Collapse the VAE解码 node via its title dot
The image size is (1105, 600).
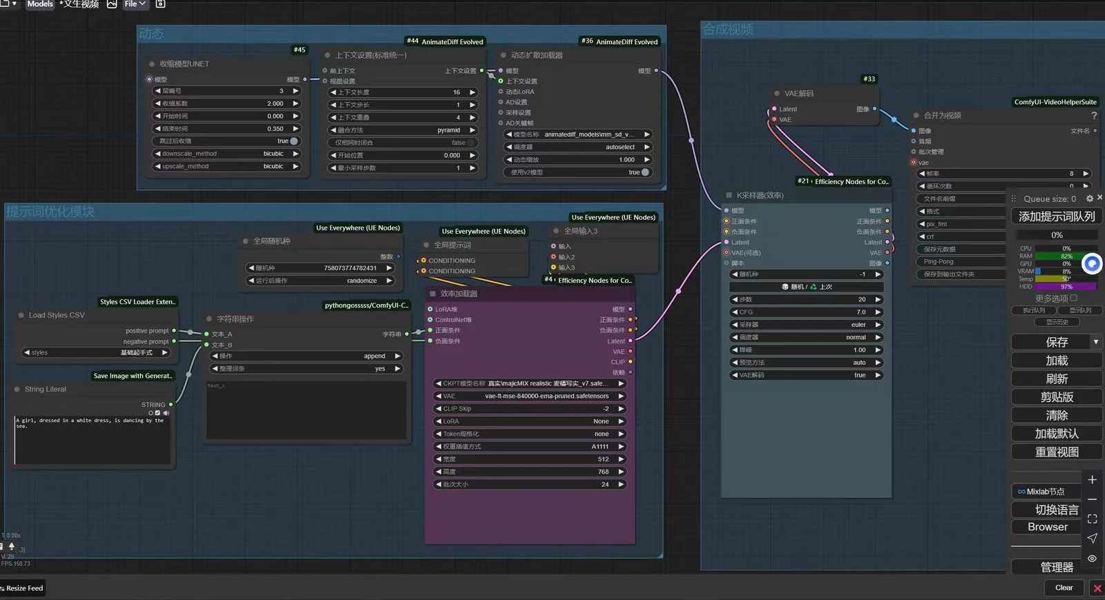point(777,93)
